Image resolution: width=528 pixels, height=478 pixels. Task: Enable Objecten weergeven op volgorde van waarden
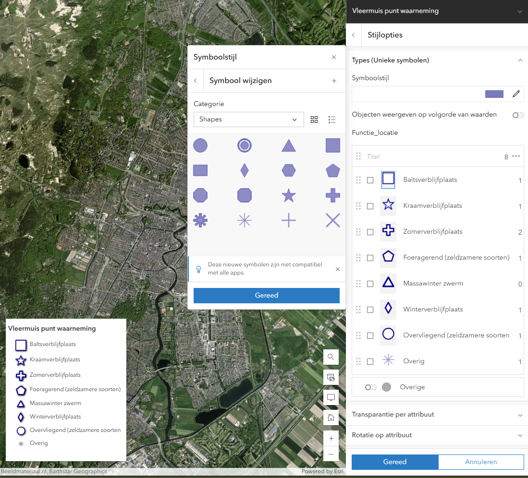(517, 115)
